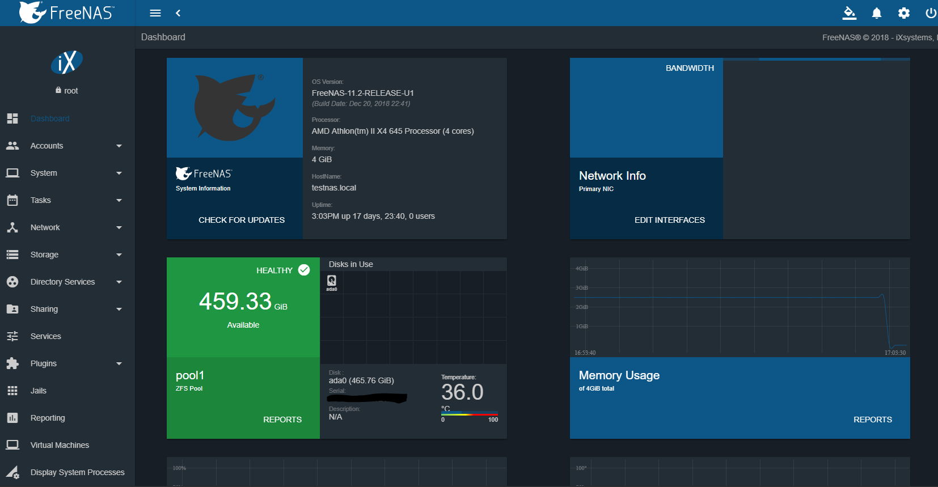Click the Disks in Use header

tap(351, 264)
